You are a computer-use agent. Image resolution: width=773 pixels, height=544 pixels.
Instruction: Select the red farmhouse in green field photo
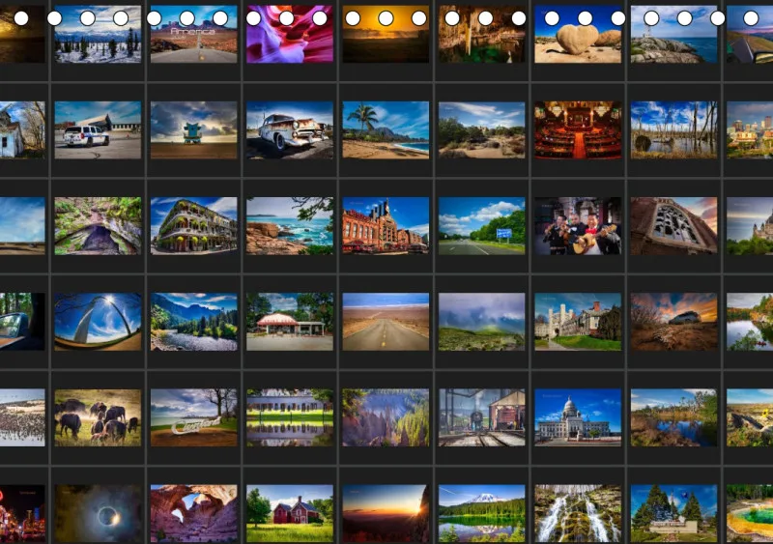[290, 513]
